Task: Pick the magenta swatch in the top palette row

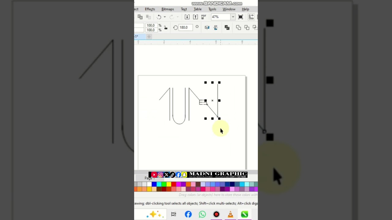Action: [179, 184]
